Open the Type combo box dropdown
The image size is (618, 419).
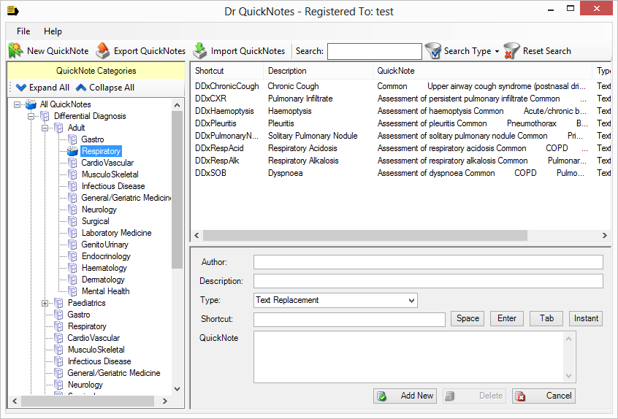pyautogui.click(x=411, y=301)
